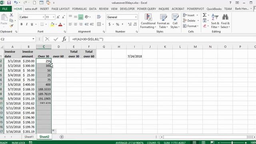Click the Select All corner button
256x144 pixels.
click(2, 47)
